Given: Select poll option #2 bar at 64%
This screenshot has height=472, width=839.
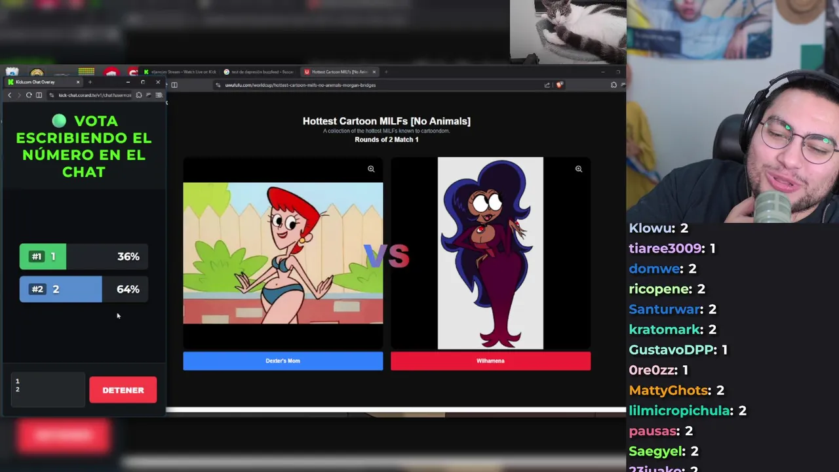Looking at the screenshot, I should [84, 289].
